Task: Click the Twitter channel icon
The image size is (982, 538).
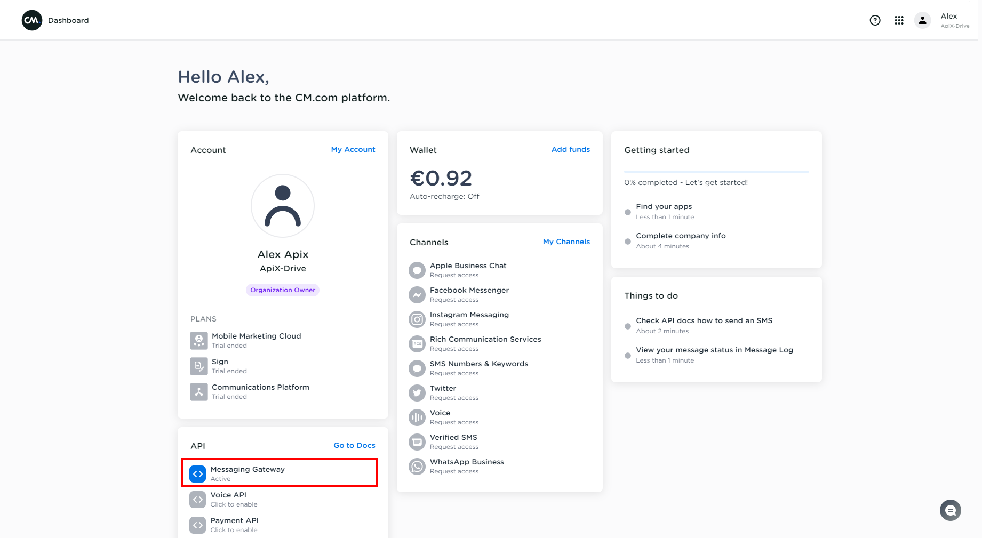Action: (417, 393)
